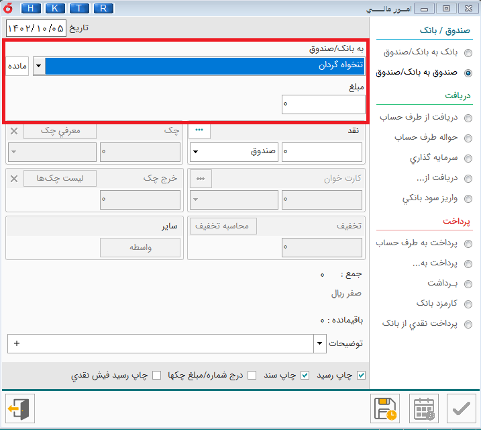This screenshot has height=430, width=481.
Task: Open the توضیحات description dropdown
Action: tap(319, 344)
